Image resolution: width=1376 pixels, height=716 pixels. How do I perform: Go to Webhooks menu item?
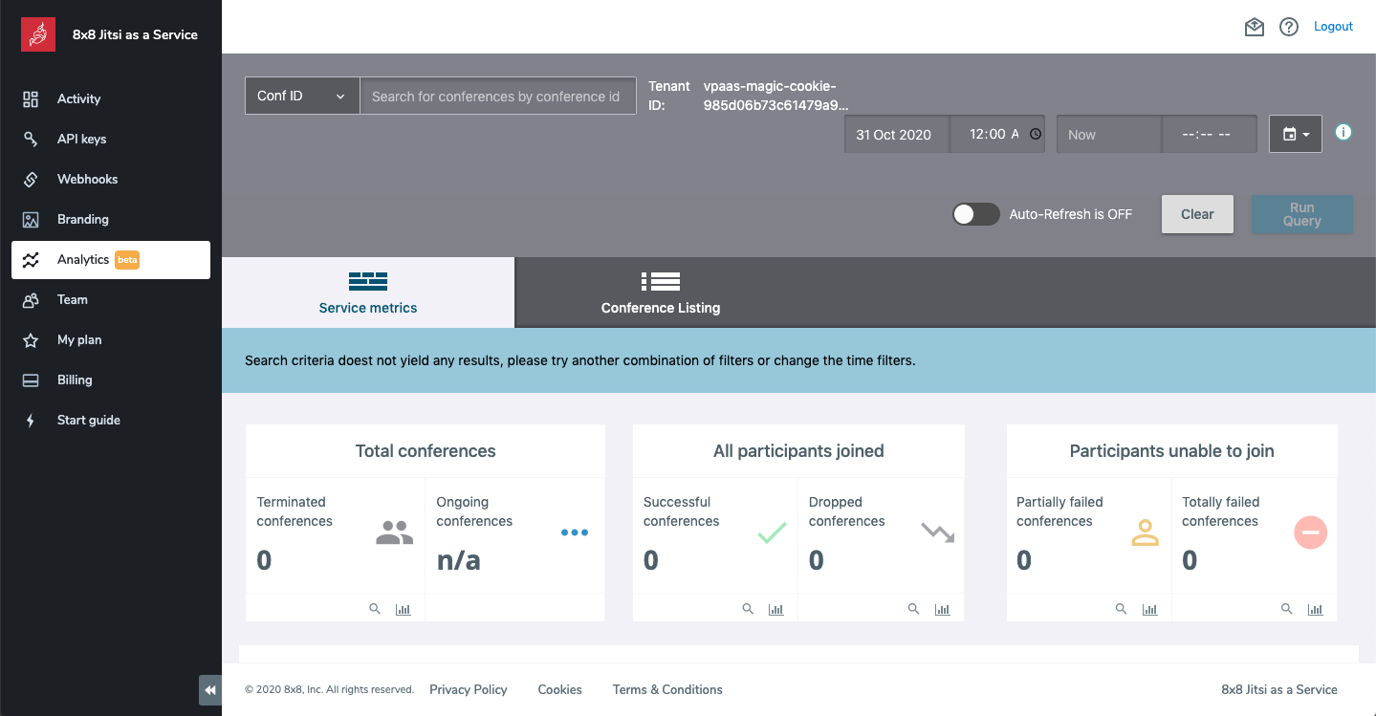tap(111, 180)
